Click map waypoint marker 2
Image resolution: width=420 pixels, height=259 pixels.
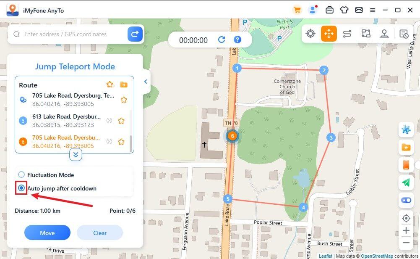click(324, 70)
